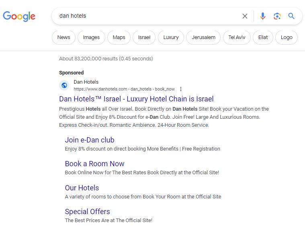Select the News filter chip
The height and width of the screenshot is (229, 305).
tap(63, 37)
